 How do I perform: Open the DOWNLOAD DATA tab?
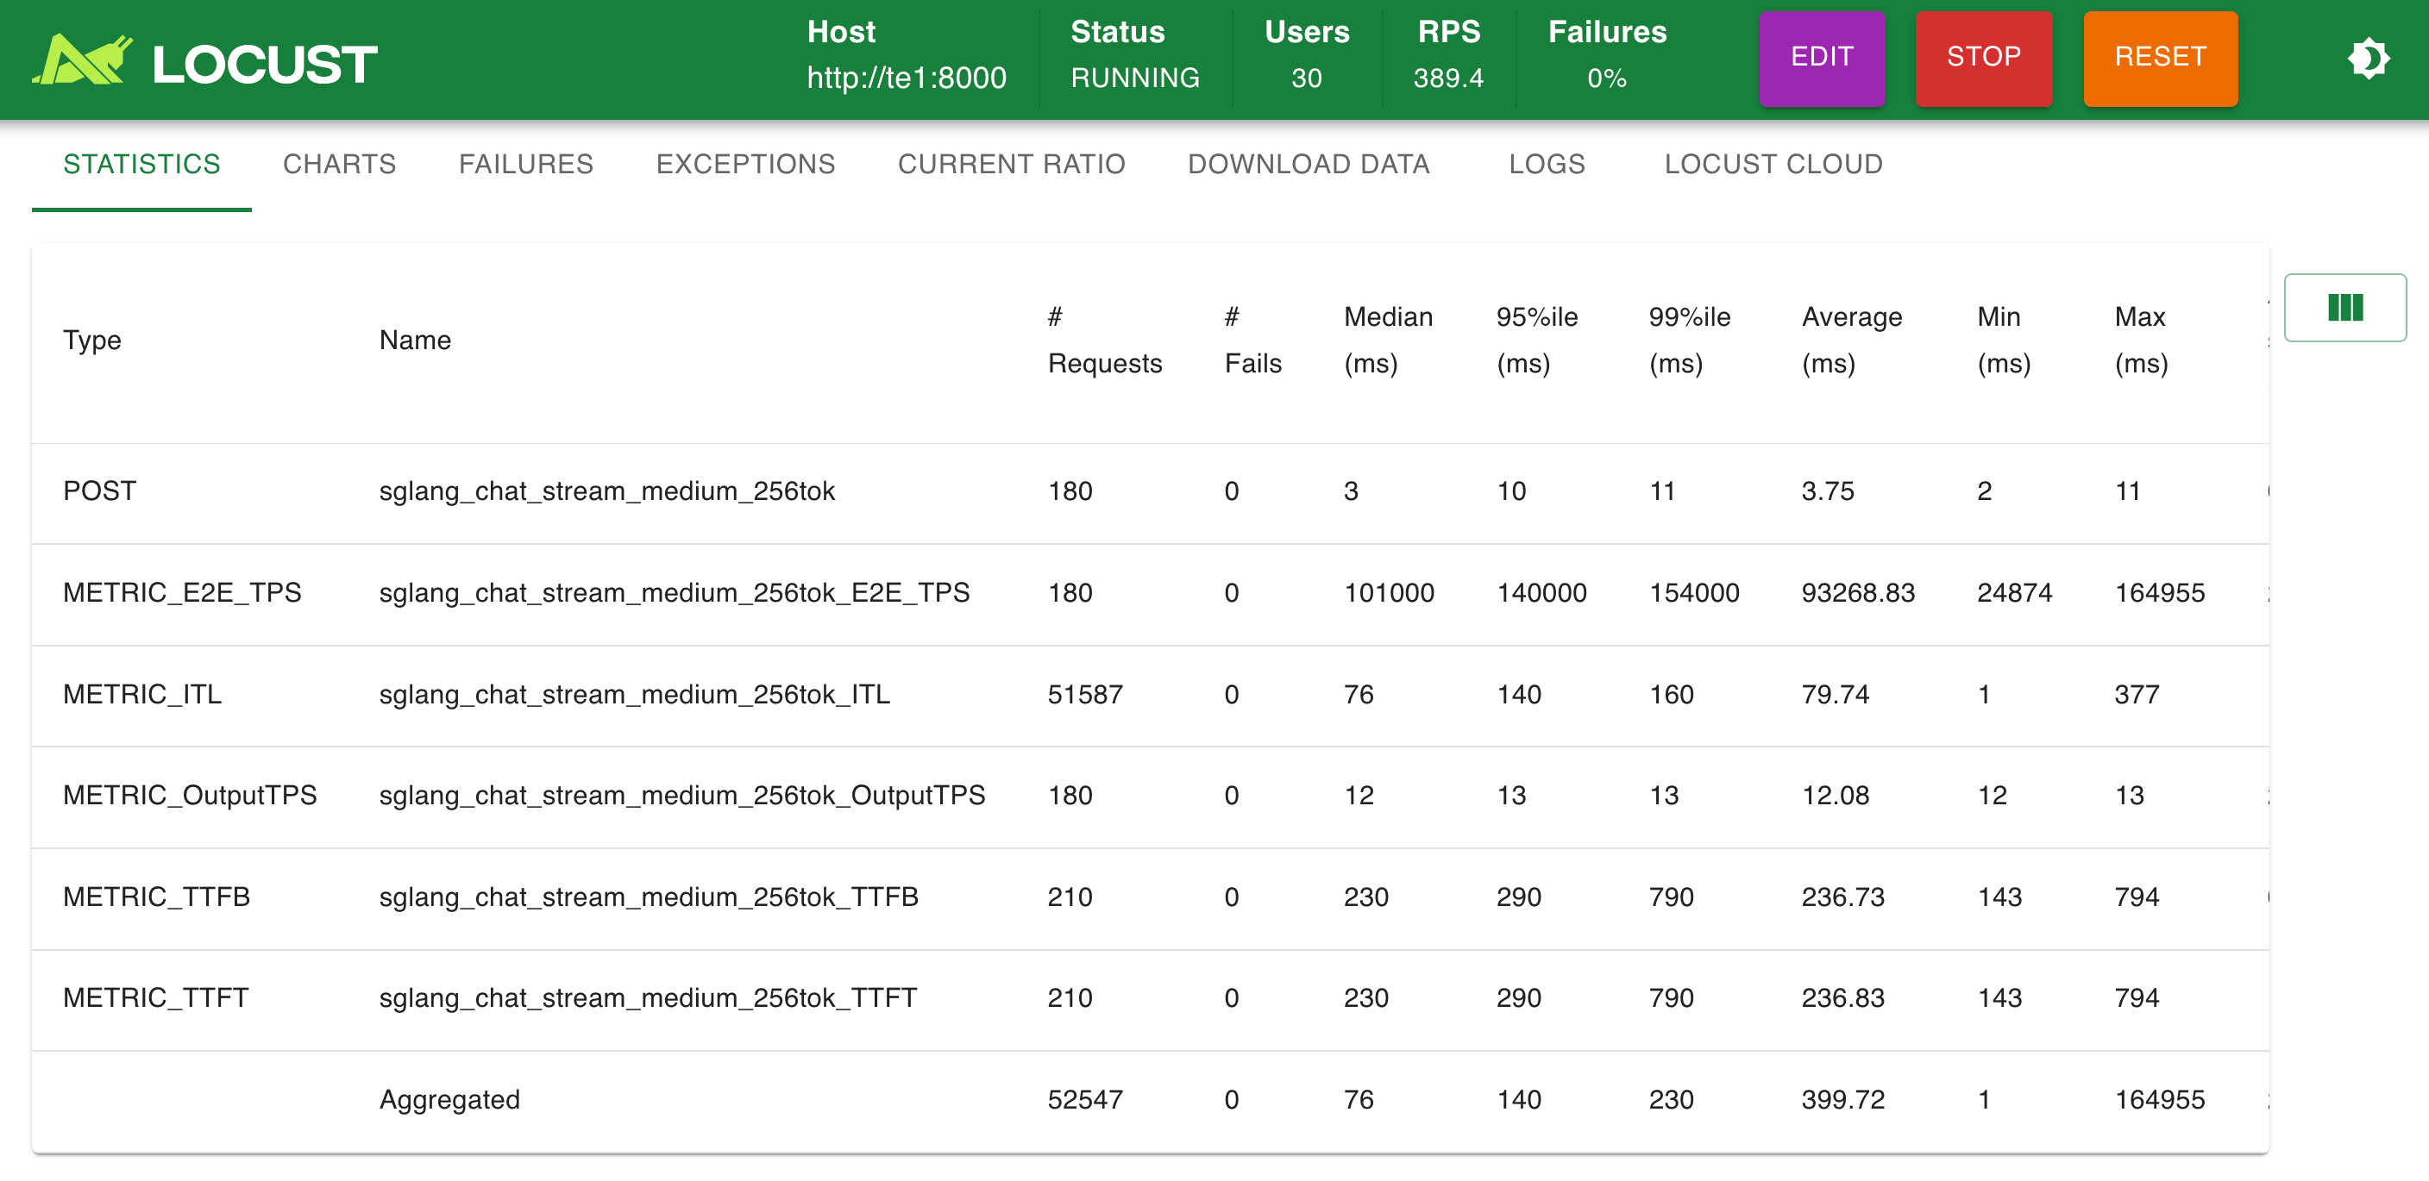click(1308, 164)
